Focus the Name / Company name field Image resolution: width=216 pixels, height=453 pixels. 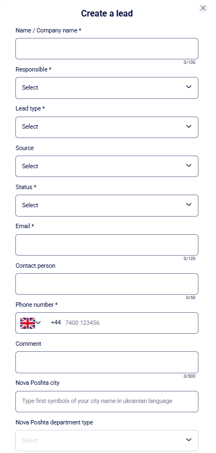tap(107, 48)
